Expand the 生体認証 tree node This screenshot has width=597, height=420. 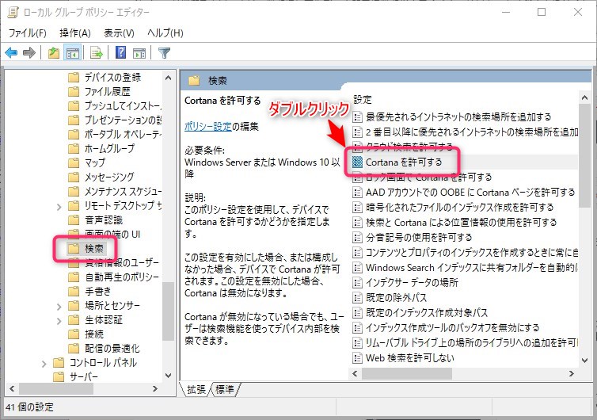click(59, 321)
